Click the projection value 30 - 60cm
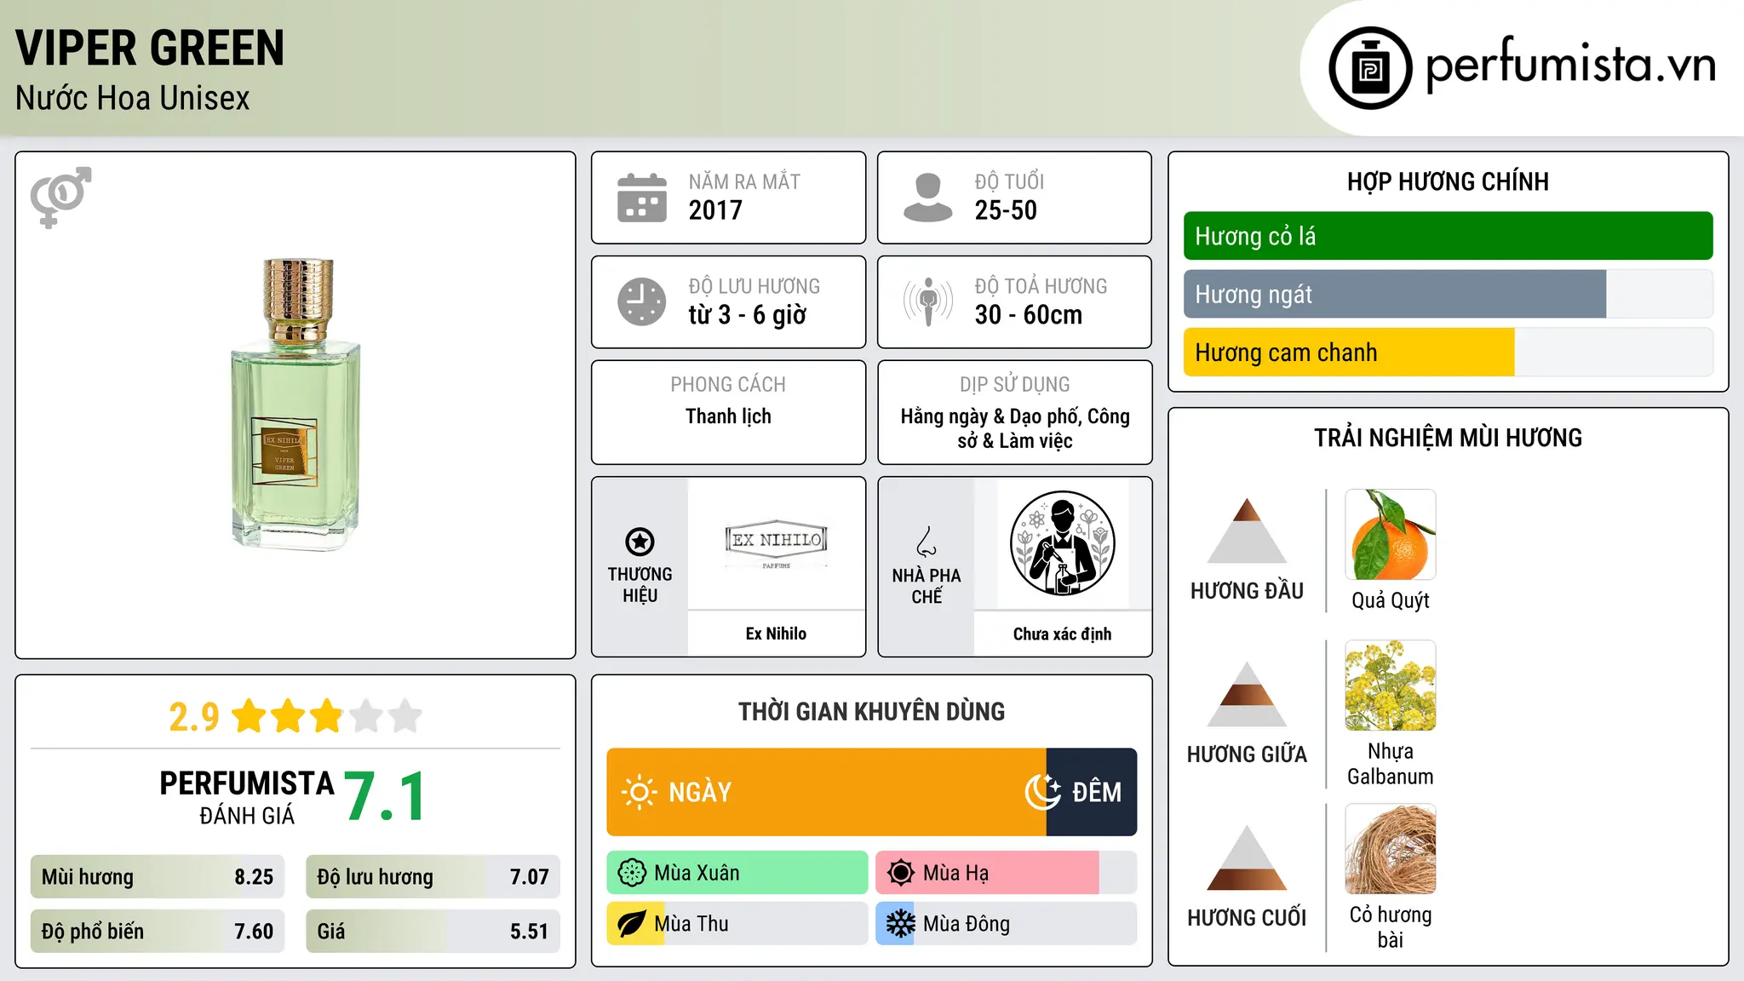 pos(1029,315)
